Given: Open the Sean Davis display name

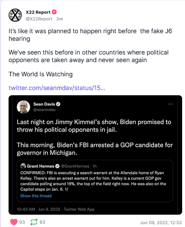Looking at the screenshot, I should click(x=44, y=104).
